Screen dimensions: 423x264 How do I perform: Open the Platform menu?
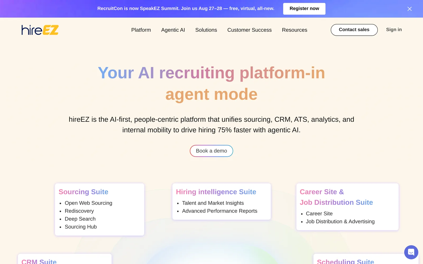[141, 30]
